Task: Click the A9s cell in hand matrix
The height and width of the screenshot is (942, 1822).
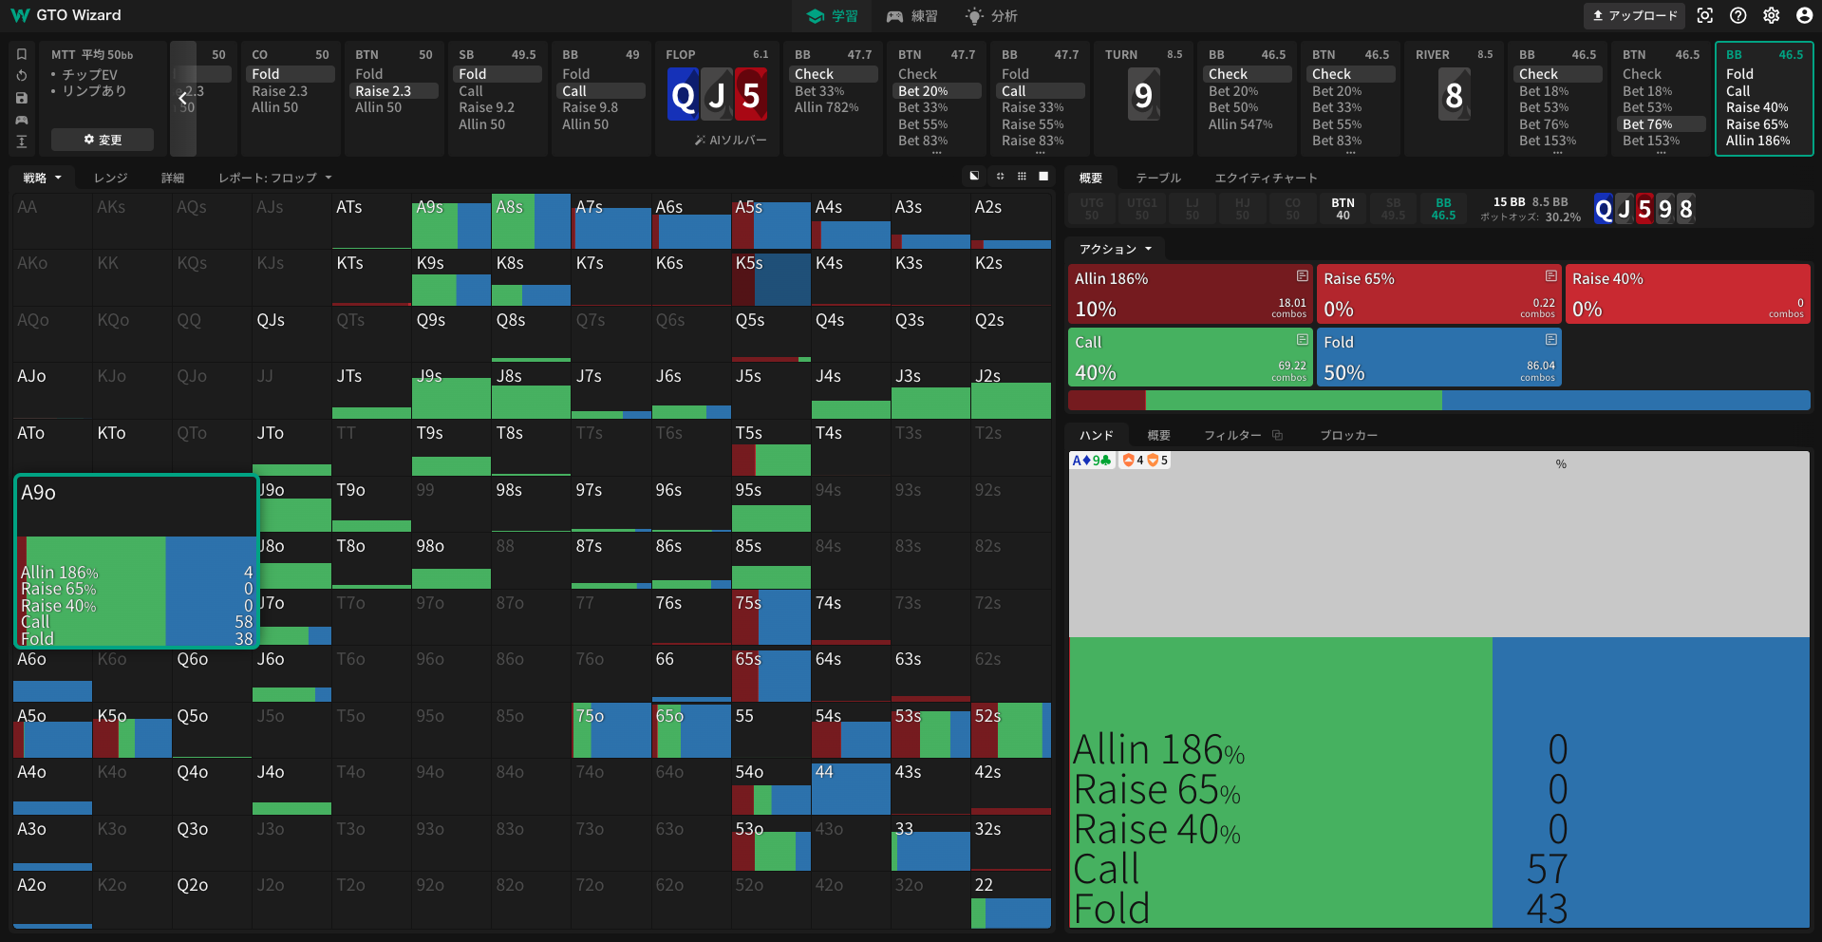Action: (x=451, y=221)
